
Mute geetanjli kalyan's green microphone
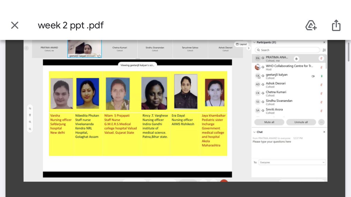[x=321, y=76]
